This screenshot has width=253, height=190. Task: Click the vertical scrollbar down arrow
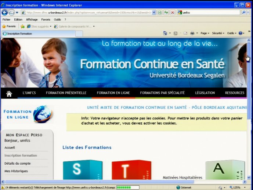249,178
